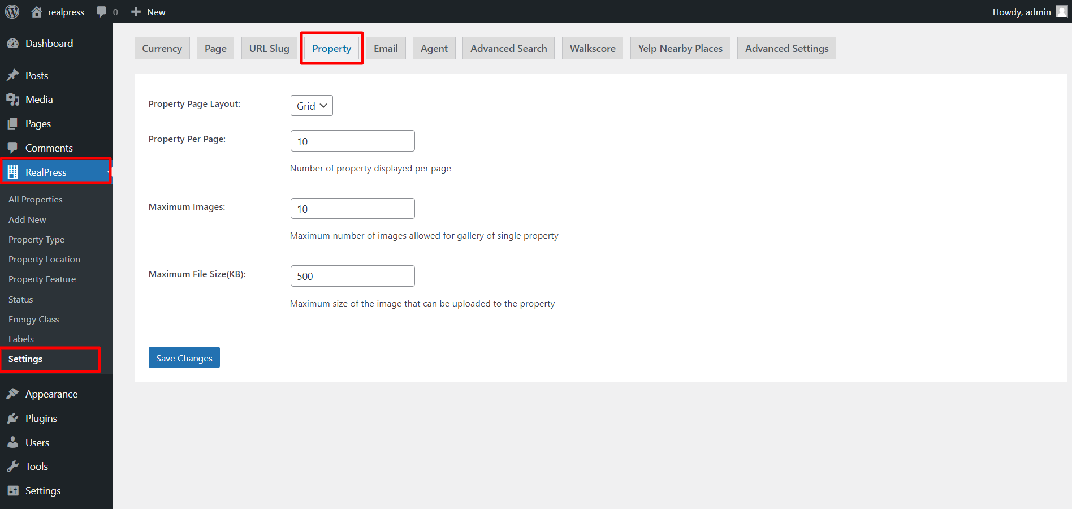Click the WordPress logo icon

tap(12, 11)
